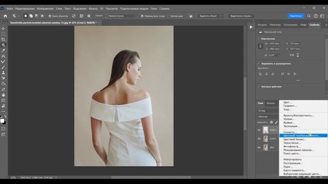Choose Уровни from the adjustment menu
Viewport: 328px width, 184px height.
tap(289, 119)
